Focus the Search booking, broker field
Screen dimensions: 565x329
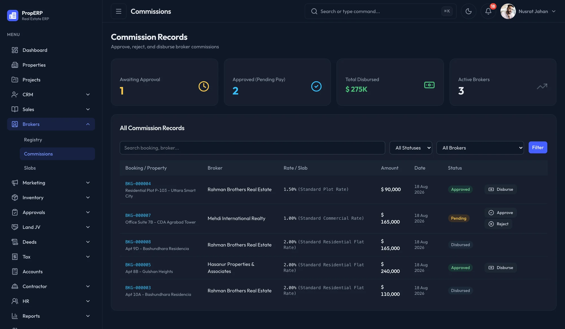click(252, 148)
